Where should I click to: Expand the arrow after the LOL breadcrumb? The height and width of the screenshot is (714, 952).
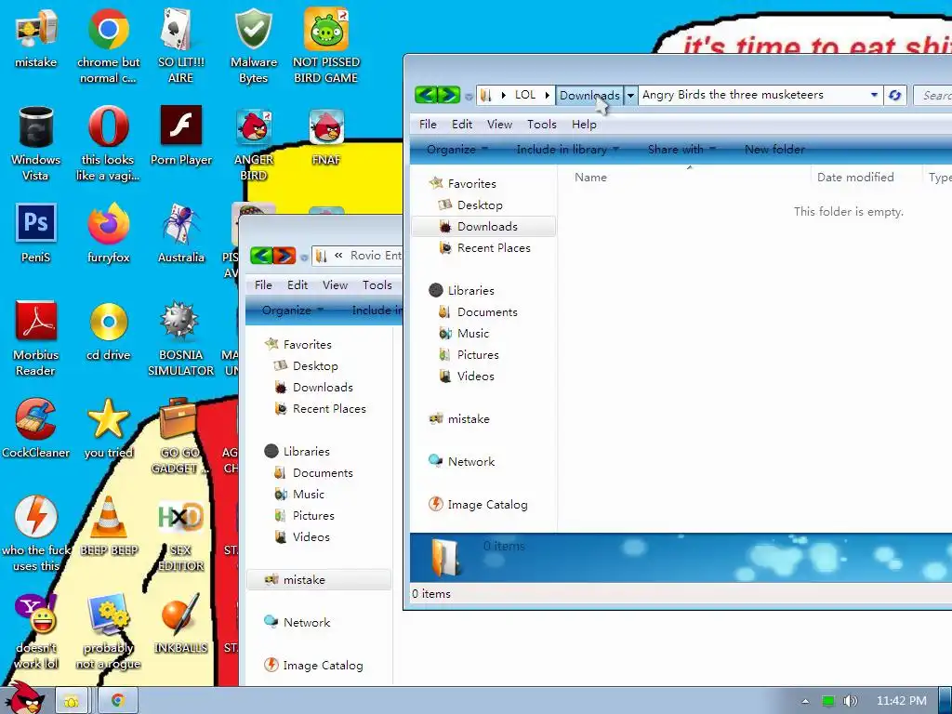pyautogui.click(x=547, y=96)
